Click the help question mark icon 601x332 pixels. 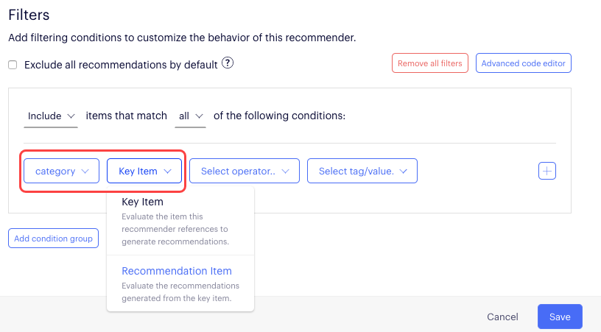coord(228,63)
